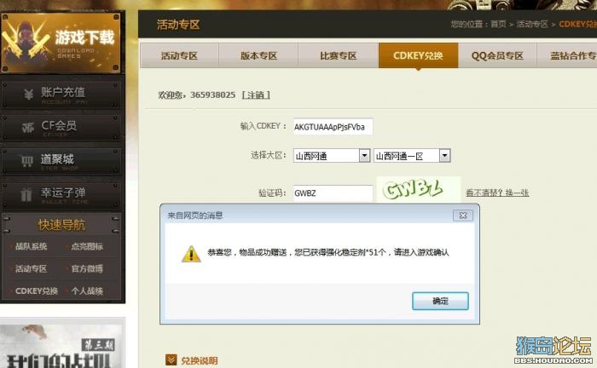The height and width of the screenshot is (368, 597).
Task: Open 活动专区 in quick navigation
Action: [31, 269]
